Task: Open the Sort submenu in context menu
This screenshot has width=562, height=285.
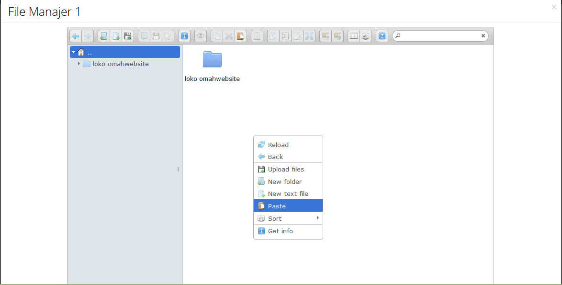Action: (x=288, y=218)
